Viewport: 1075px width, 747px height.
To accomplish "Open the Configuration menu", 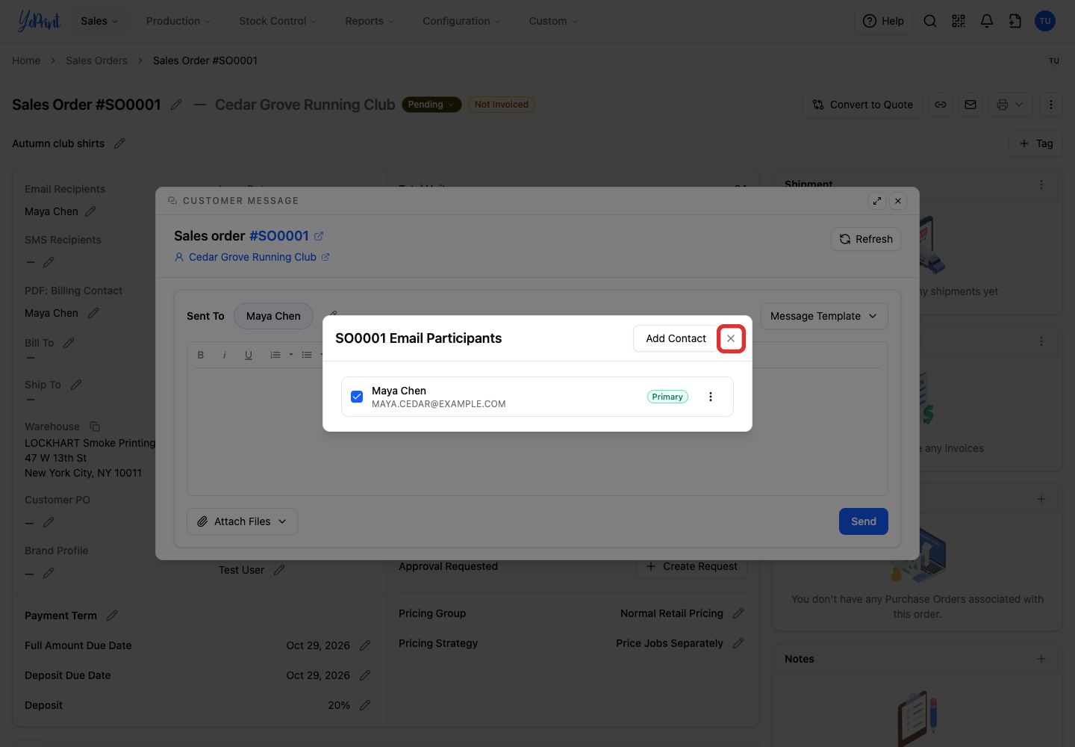I will 461,21.
